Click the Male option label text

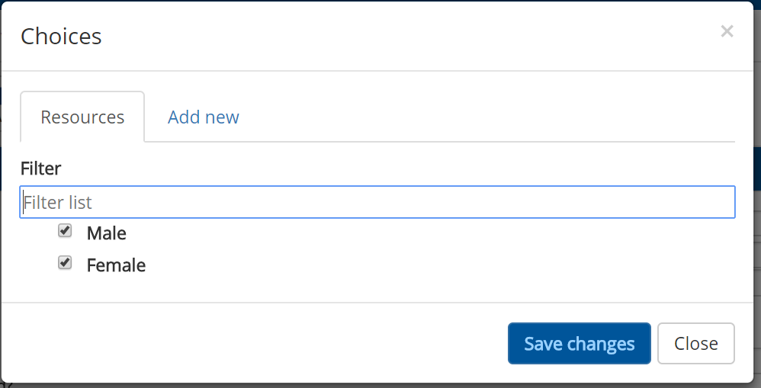click(107, 233)
